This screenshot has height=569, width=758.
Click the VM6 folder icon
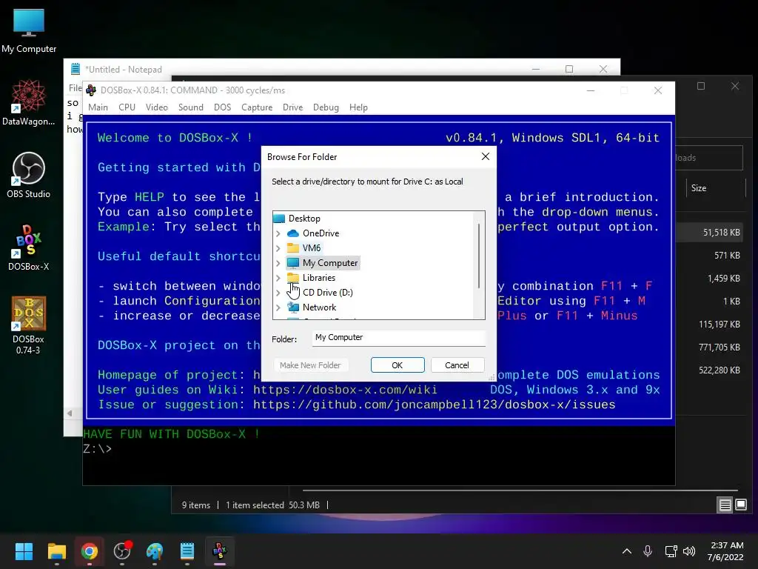click(293, 248)
